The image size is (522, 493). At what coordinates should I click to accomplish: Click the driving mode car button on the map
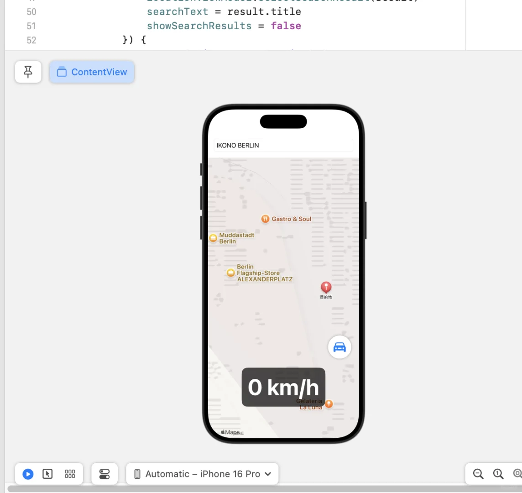tap(339, 347)
